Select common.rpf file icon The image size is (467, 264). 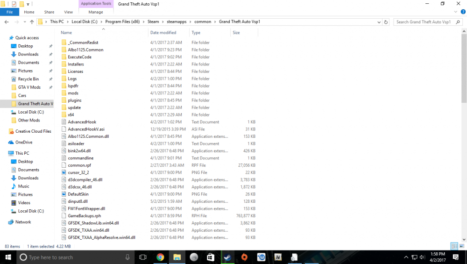(64, 165)
